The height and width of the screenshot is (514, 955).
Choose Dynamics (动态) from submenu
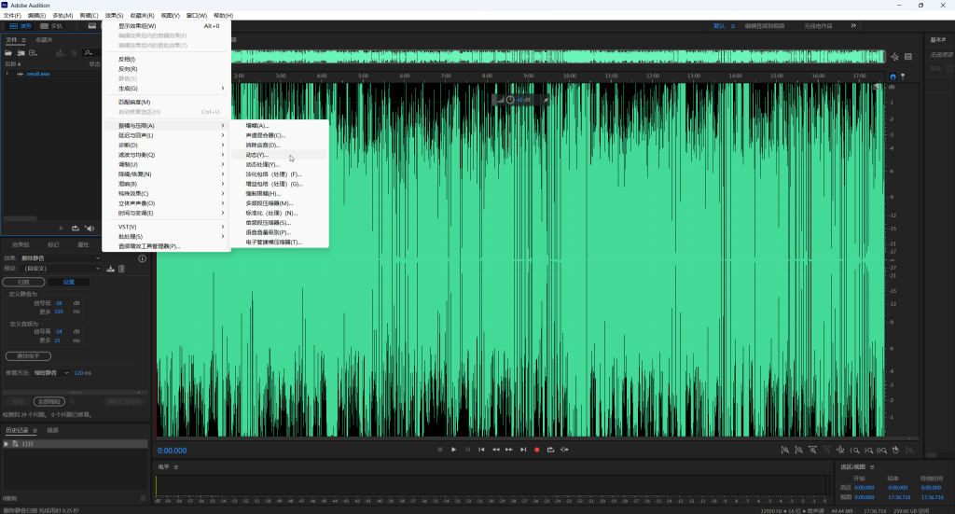coord(279,155)
